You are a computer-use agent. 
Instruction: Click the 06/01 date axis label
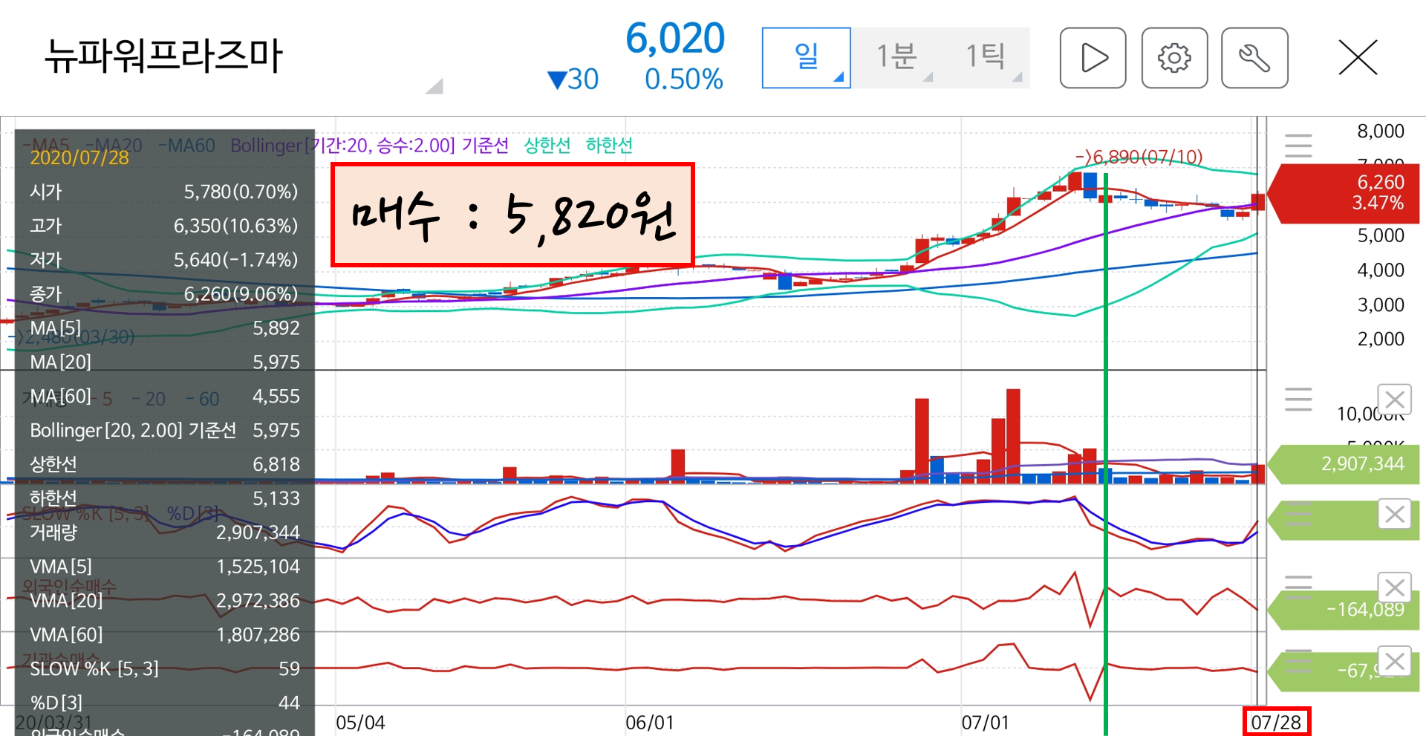click(x=649, y=723)
